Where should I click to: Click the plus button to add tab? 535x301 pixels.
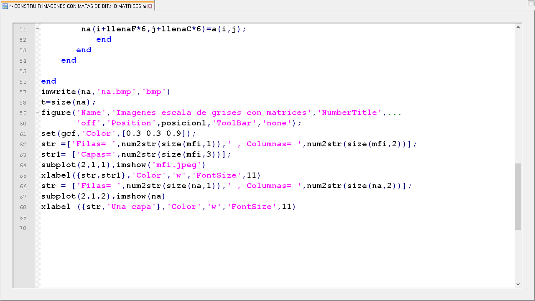point(531,4)
